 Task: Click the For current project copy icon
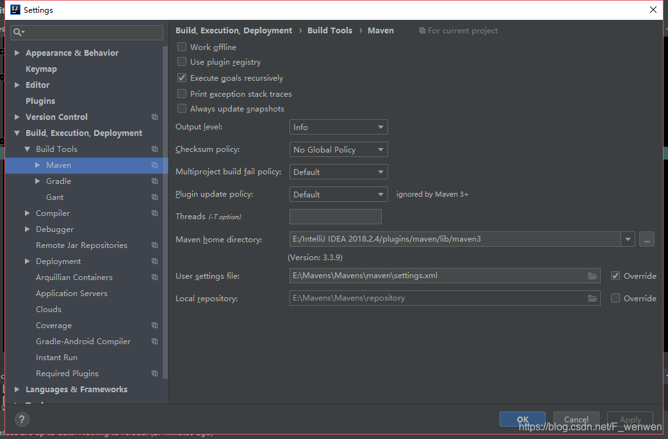[x=422, y=31]
